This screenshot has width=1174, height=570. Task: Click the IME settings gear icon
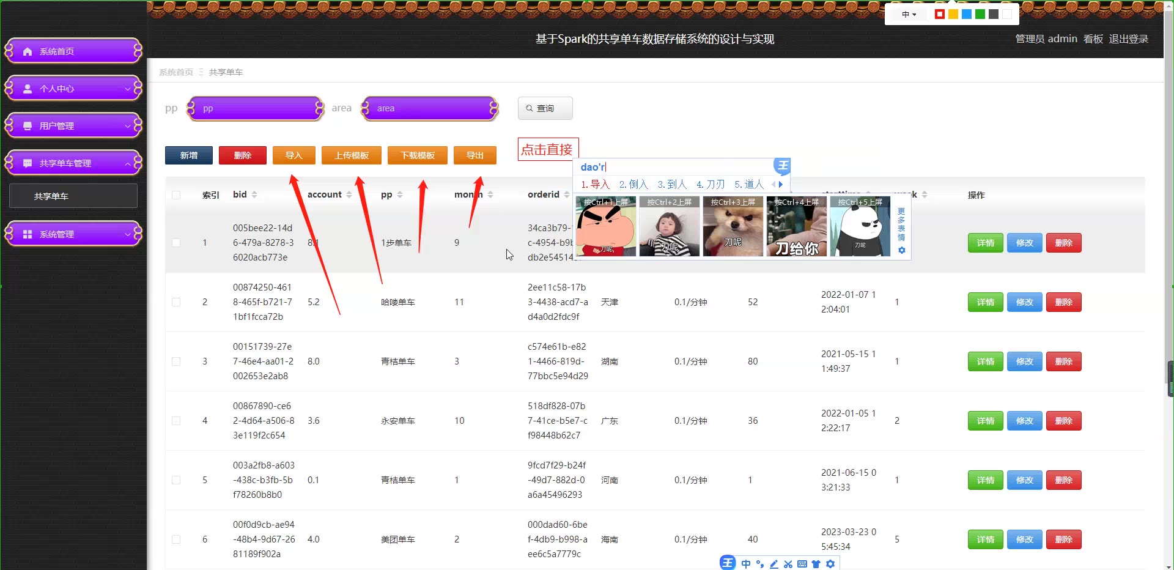pos(830,564)
